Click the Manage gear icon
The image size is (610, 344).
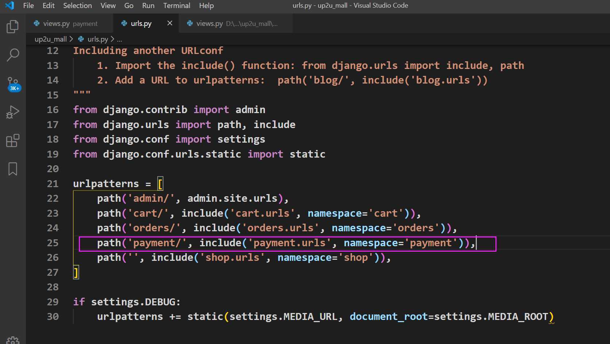pos(13,340)
